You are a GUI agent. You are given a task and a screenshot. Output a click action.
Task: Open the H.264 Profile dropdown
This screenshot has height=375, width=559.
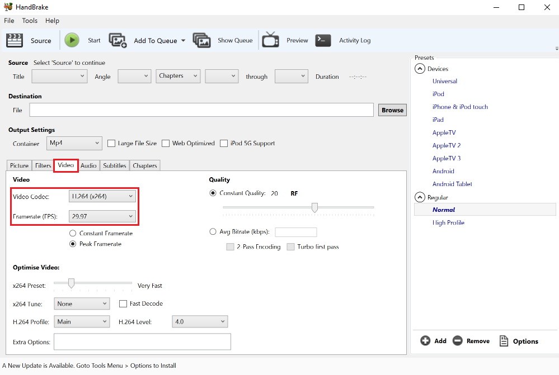tap(82, 321)
